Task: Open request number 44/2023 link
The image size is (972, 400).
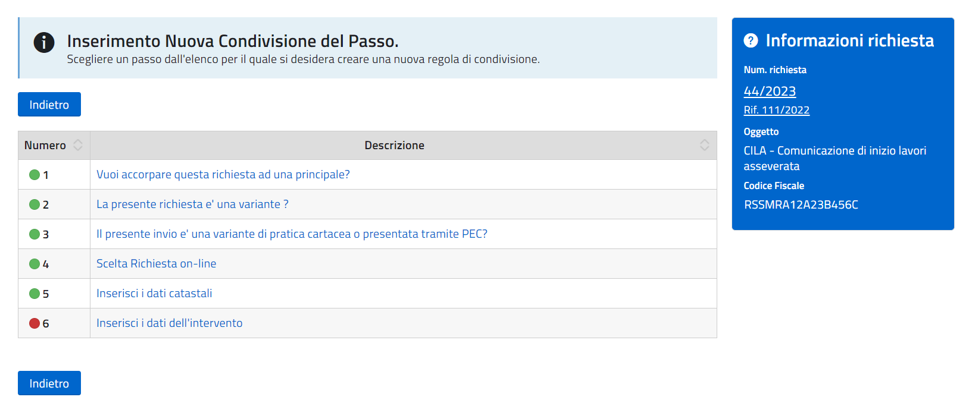Action: pos(770,91)
